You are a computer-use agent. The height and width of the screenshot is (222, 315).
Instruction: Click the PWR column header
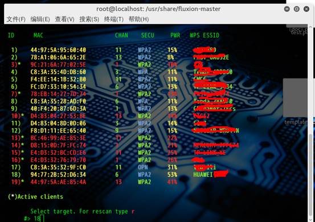(x=175, y=35)
